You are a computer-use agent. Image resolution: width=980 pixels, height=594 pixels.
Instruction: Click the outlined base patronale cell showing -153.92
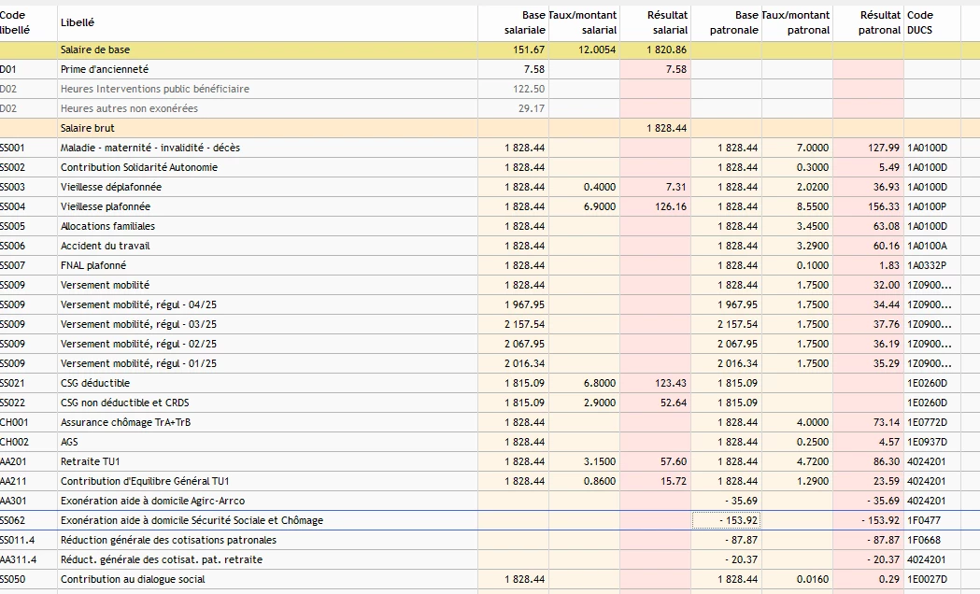click(726, 520)
